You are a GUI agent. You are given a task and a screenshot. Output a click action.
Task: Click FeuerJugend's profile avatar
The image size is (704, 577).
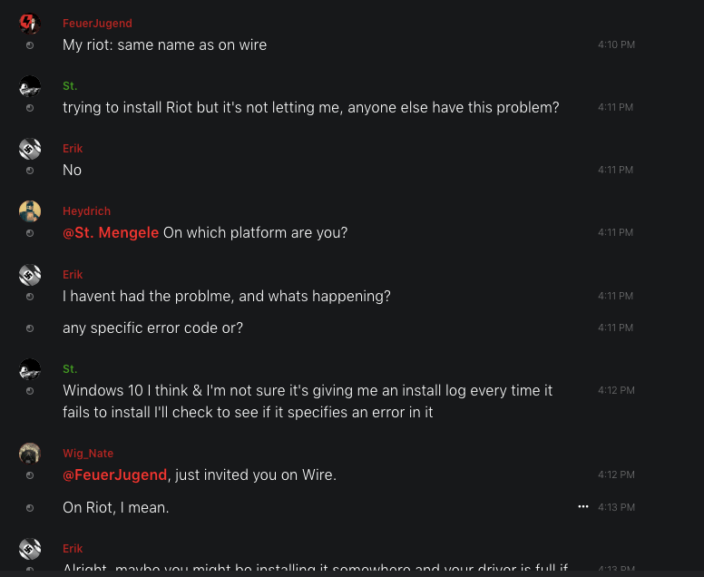click(x=30, y=24)
